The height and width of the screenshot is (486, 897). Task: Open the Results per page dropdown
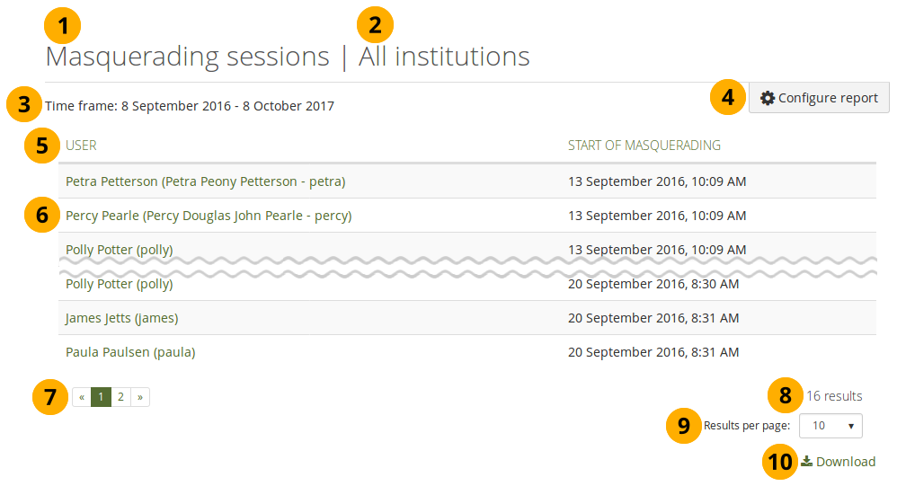pyautogui.click(x=830, y=426)
